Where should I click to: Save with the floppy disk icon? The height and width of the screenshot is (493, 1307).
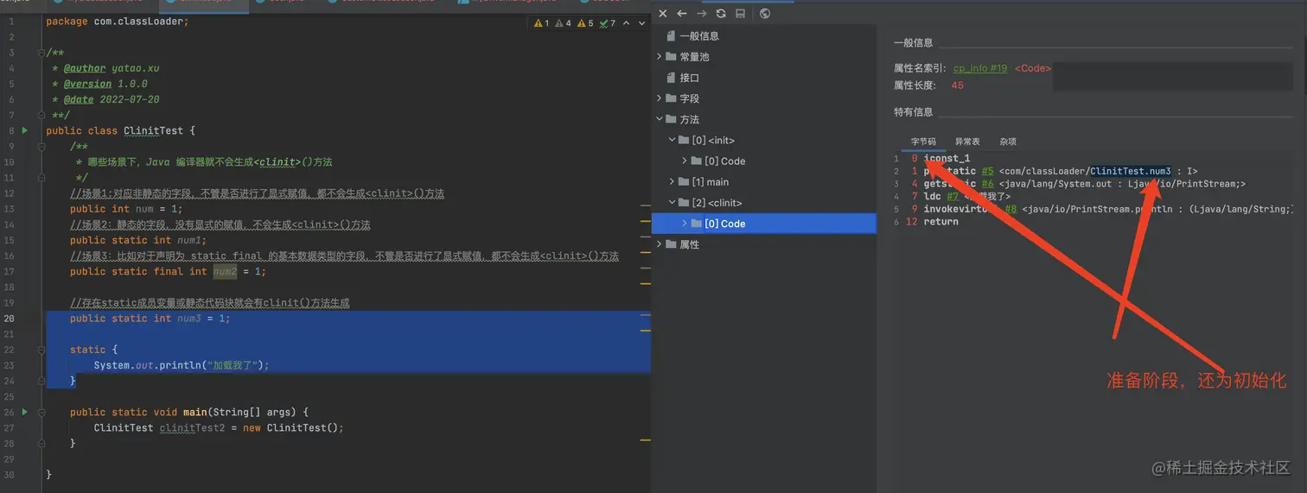[740, 14]
